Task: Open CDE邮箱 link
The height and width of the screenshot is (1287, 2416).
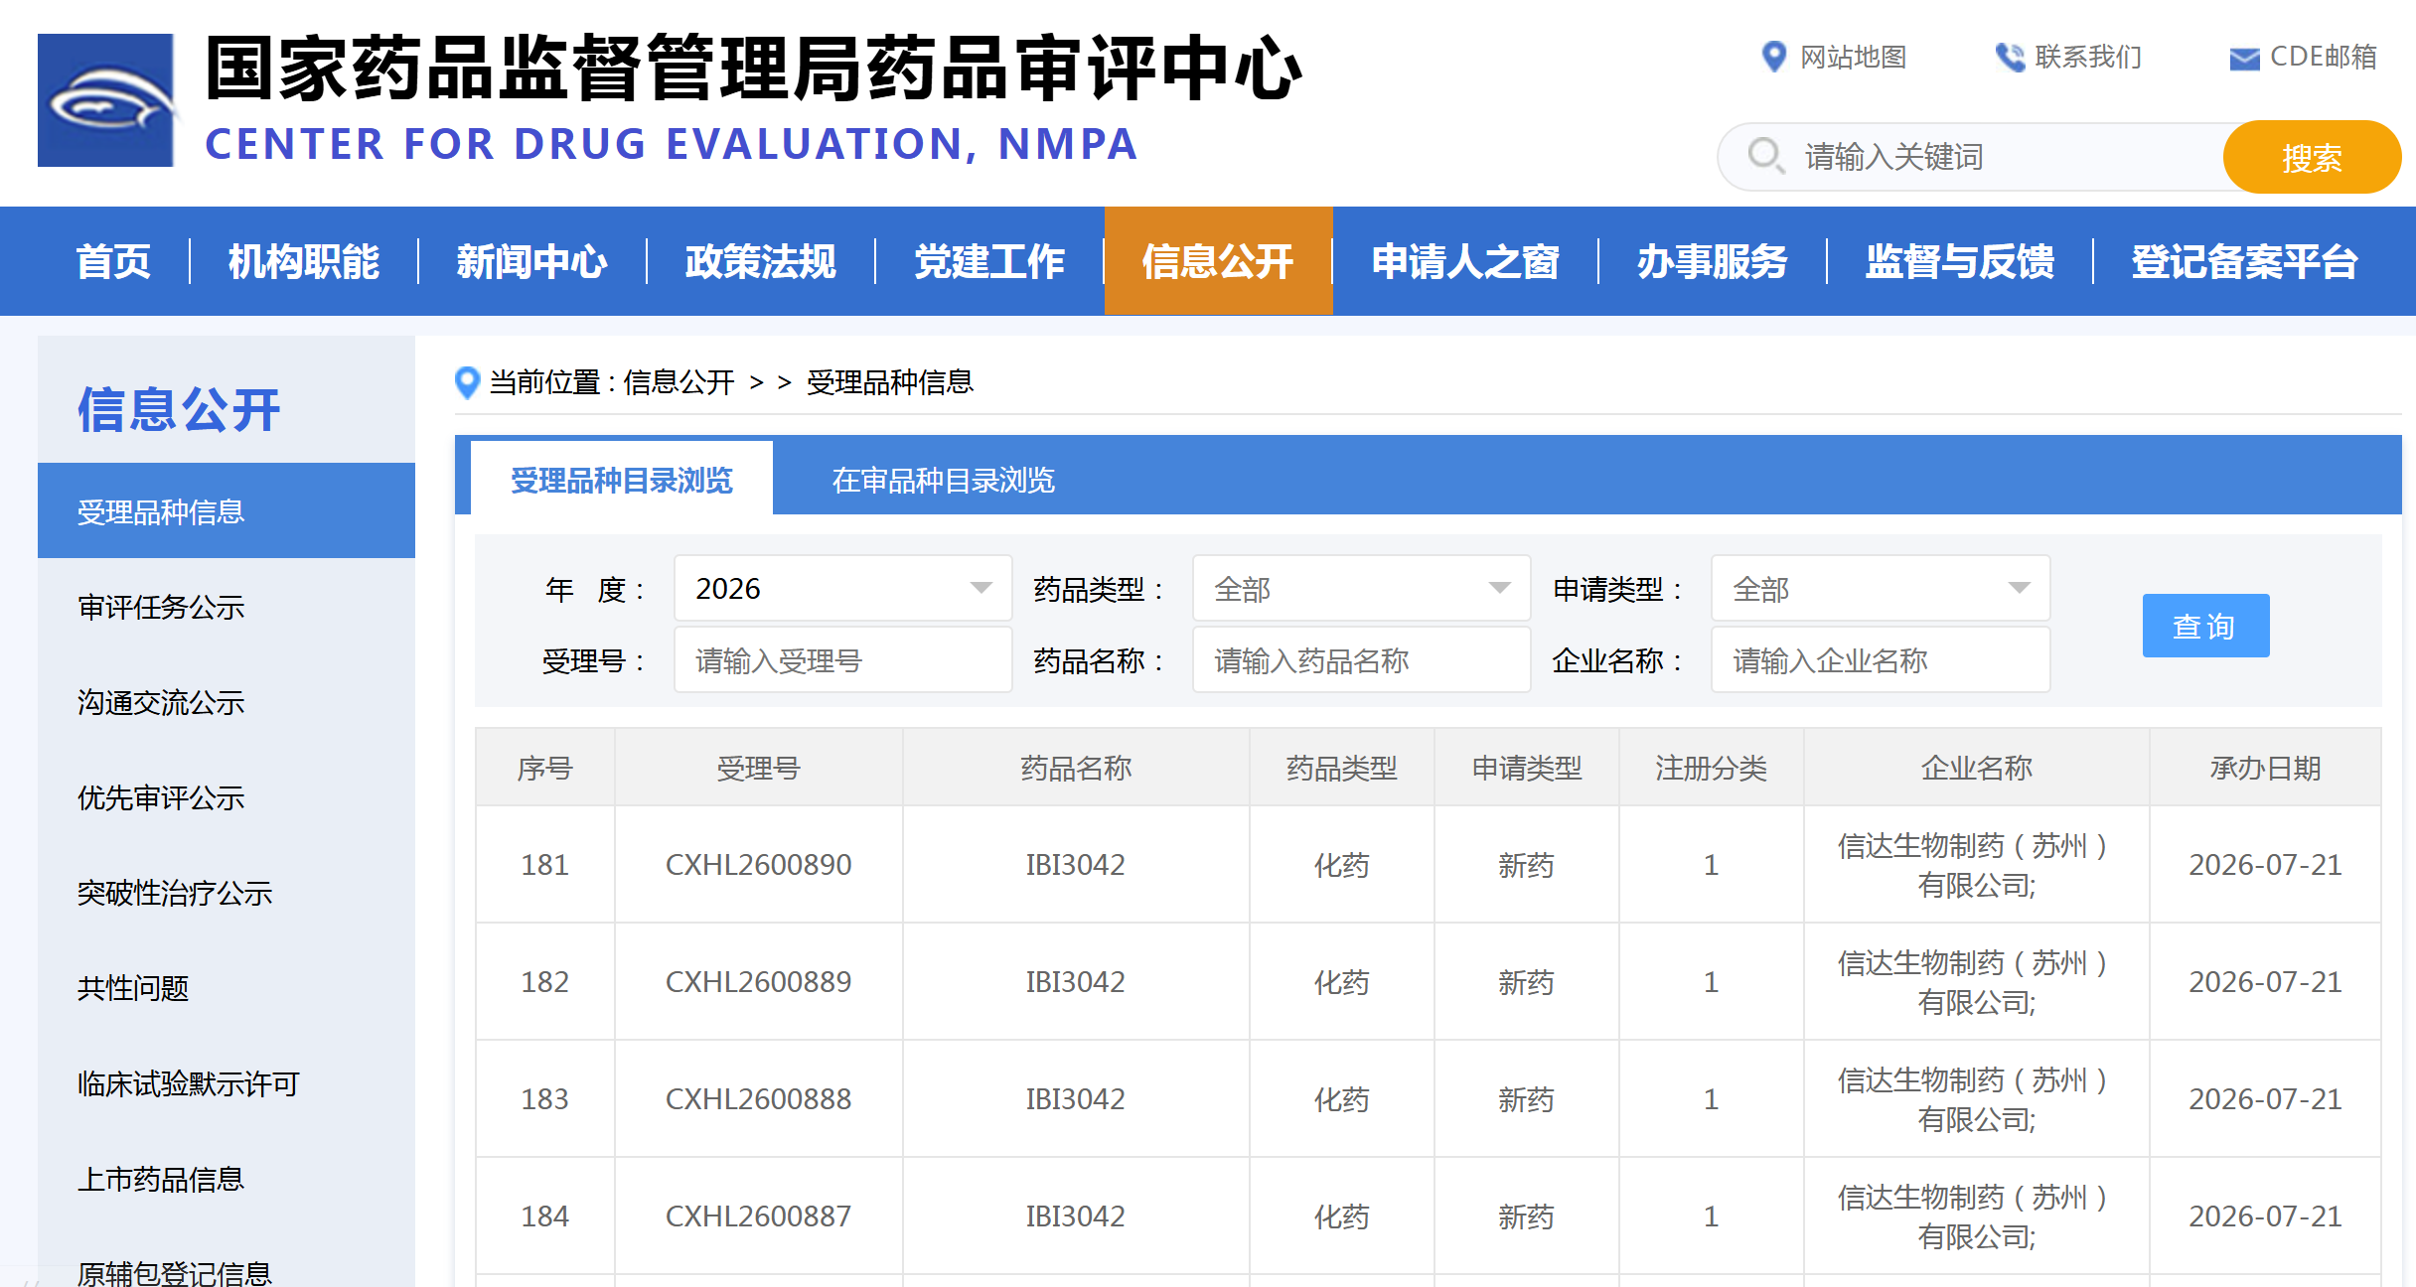Action: coord(2324,58)
